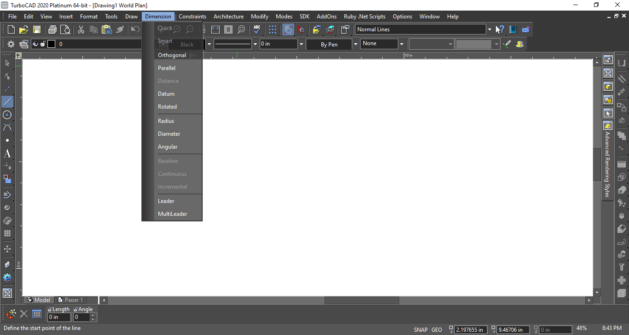The width and height of the screenshot is (629, 335).
Task: Choose Rotated dimension entry
Action: pos(167,107)
